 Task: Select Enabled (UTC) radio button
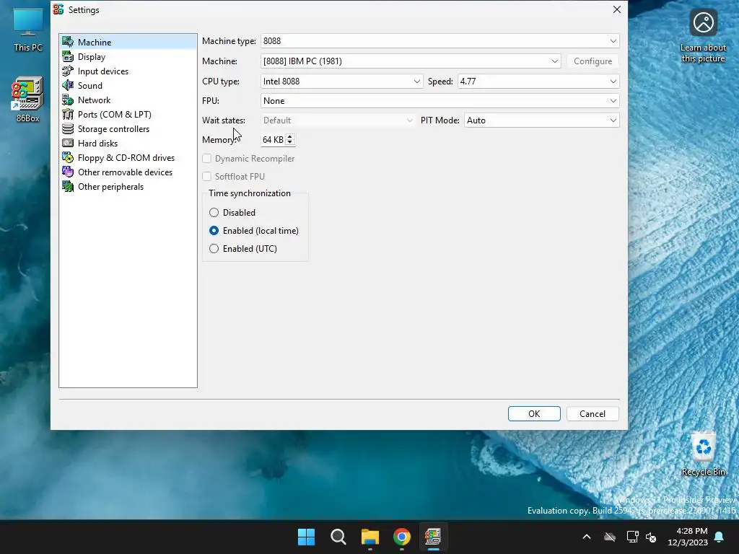tap(214, 248)
